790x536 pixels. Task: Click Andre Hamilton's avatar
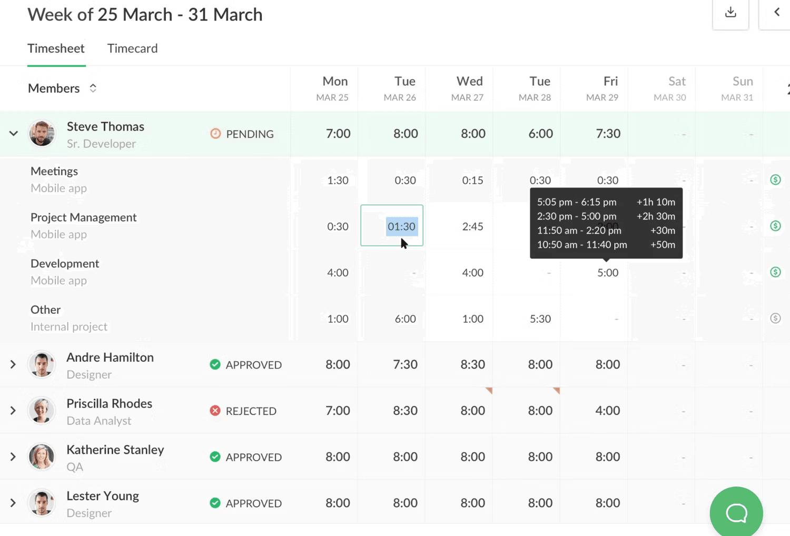click(42, 364)
